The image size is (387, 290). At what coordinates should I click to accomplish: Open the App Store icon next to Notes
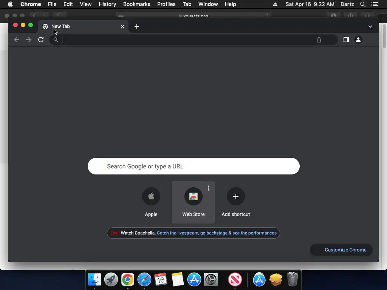pos(194,280)
